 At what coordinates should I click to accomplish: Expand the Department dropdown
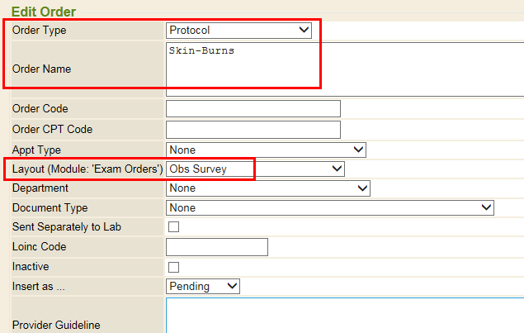tap(268, 188)
